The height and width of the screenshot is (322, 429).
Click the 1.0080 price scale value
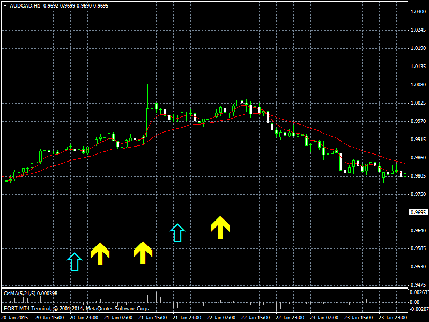click(x=418, y=85)
